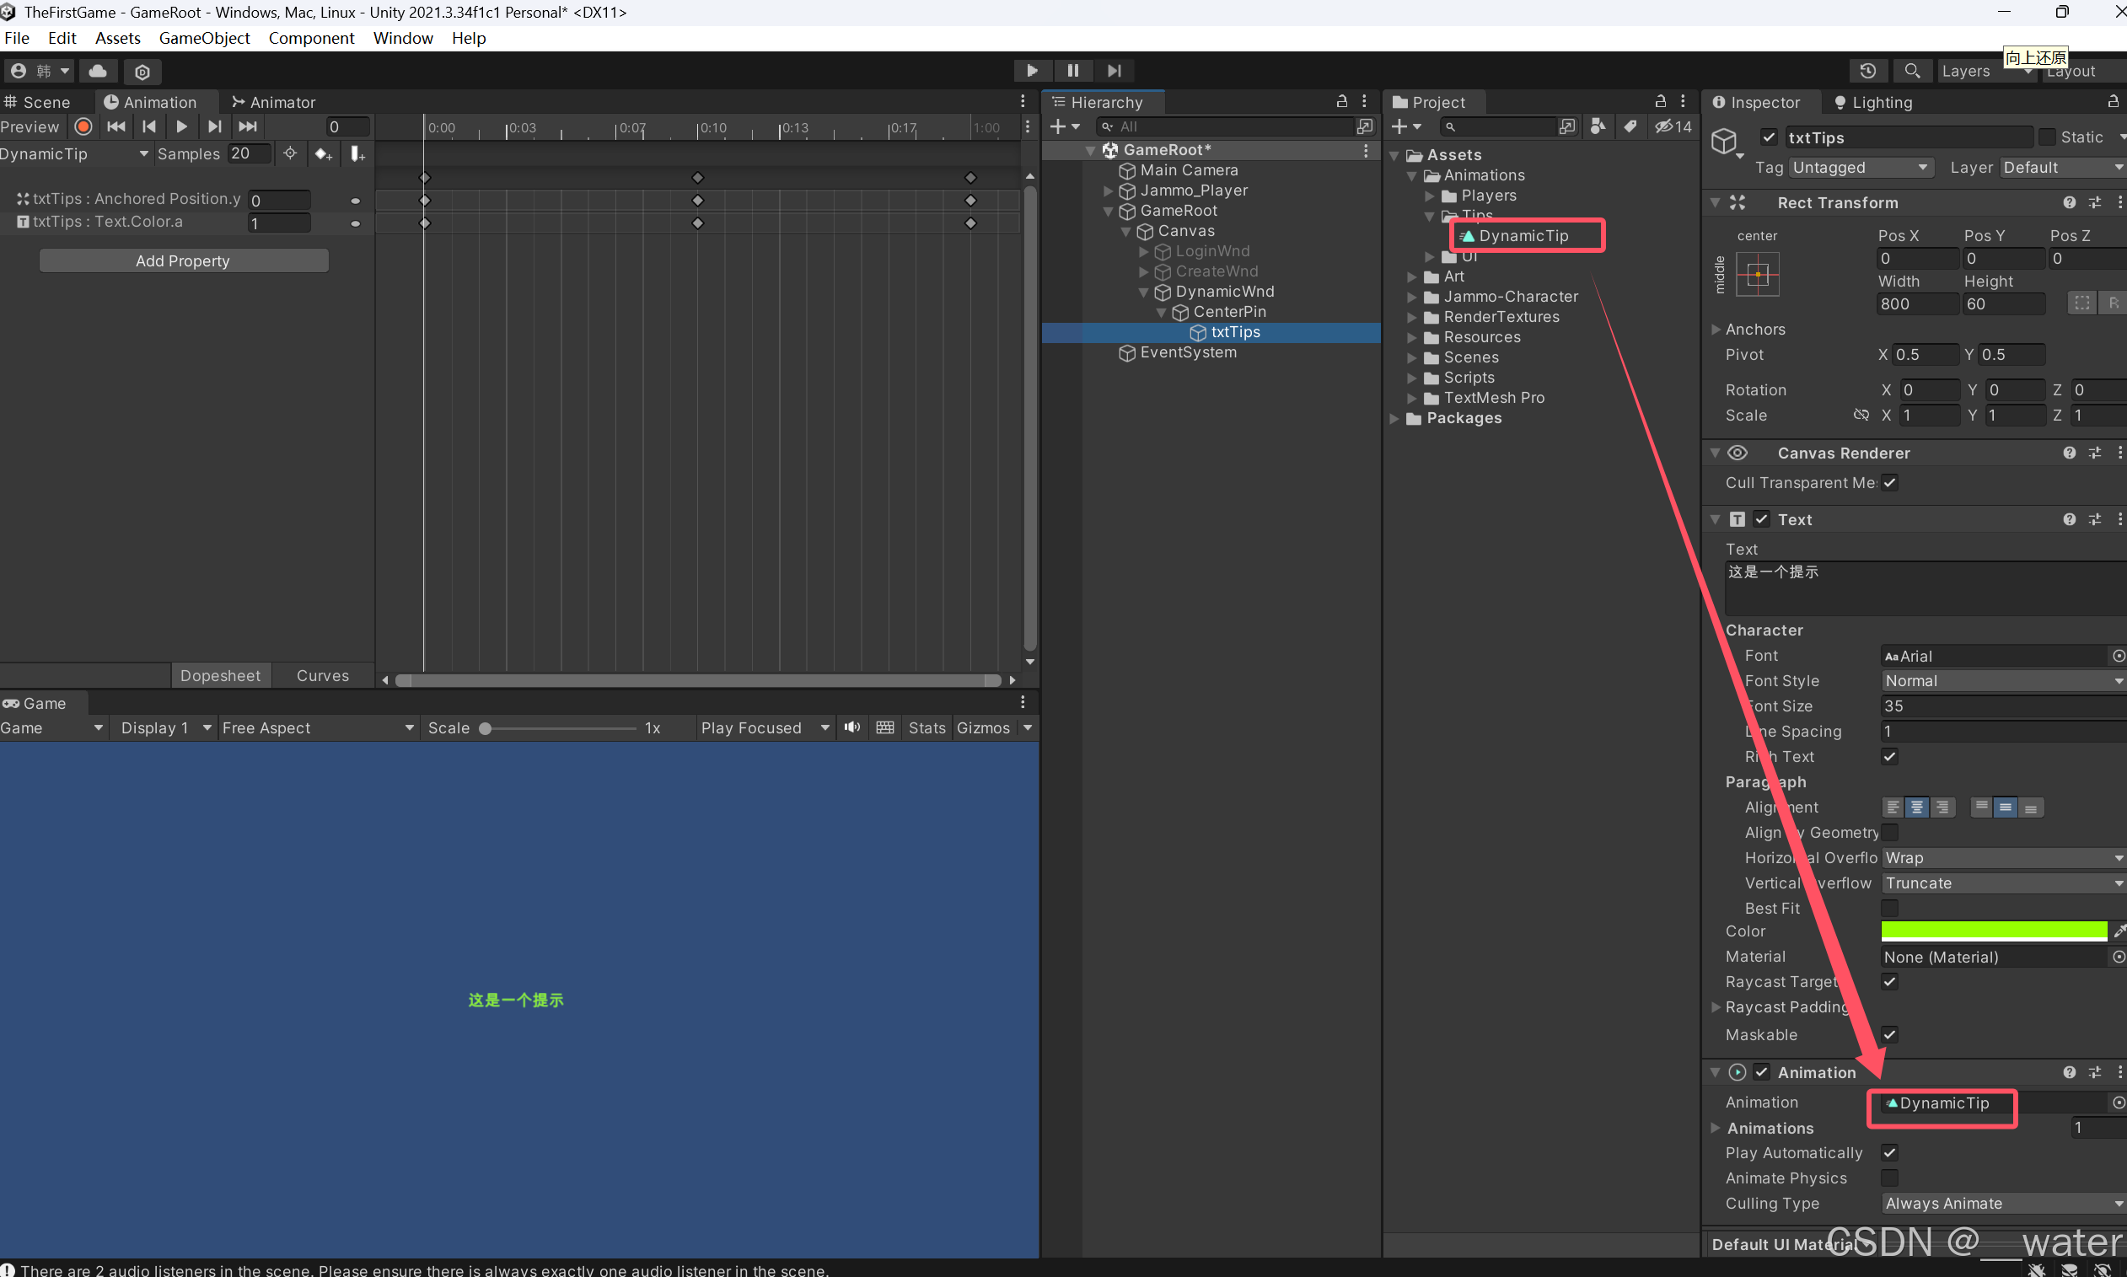The height and width of the screenshot is (1277, 2127).
Task: Toggle the Best Fit checkbox
Action: 1889,908
